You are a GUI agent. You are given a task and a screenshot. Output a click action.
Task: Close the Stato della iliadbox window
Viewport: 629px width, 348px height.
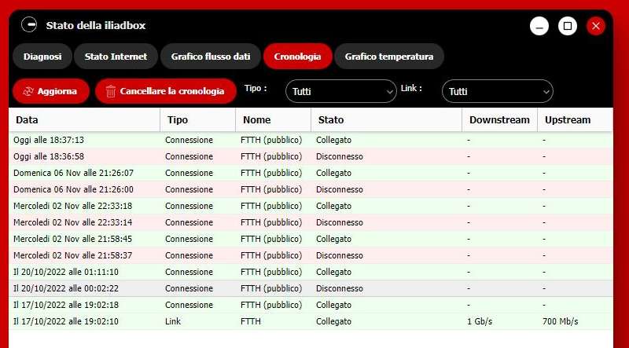pyautogui.click(x=595, y=26)
